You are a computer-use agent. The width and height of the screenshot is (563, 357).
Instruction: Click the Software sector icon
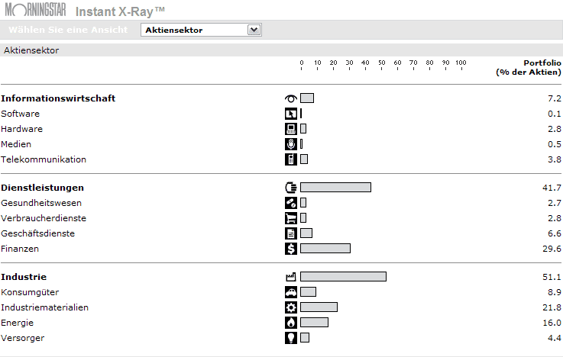click(x=290, y=114)
